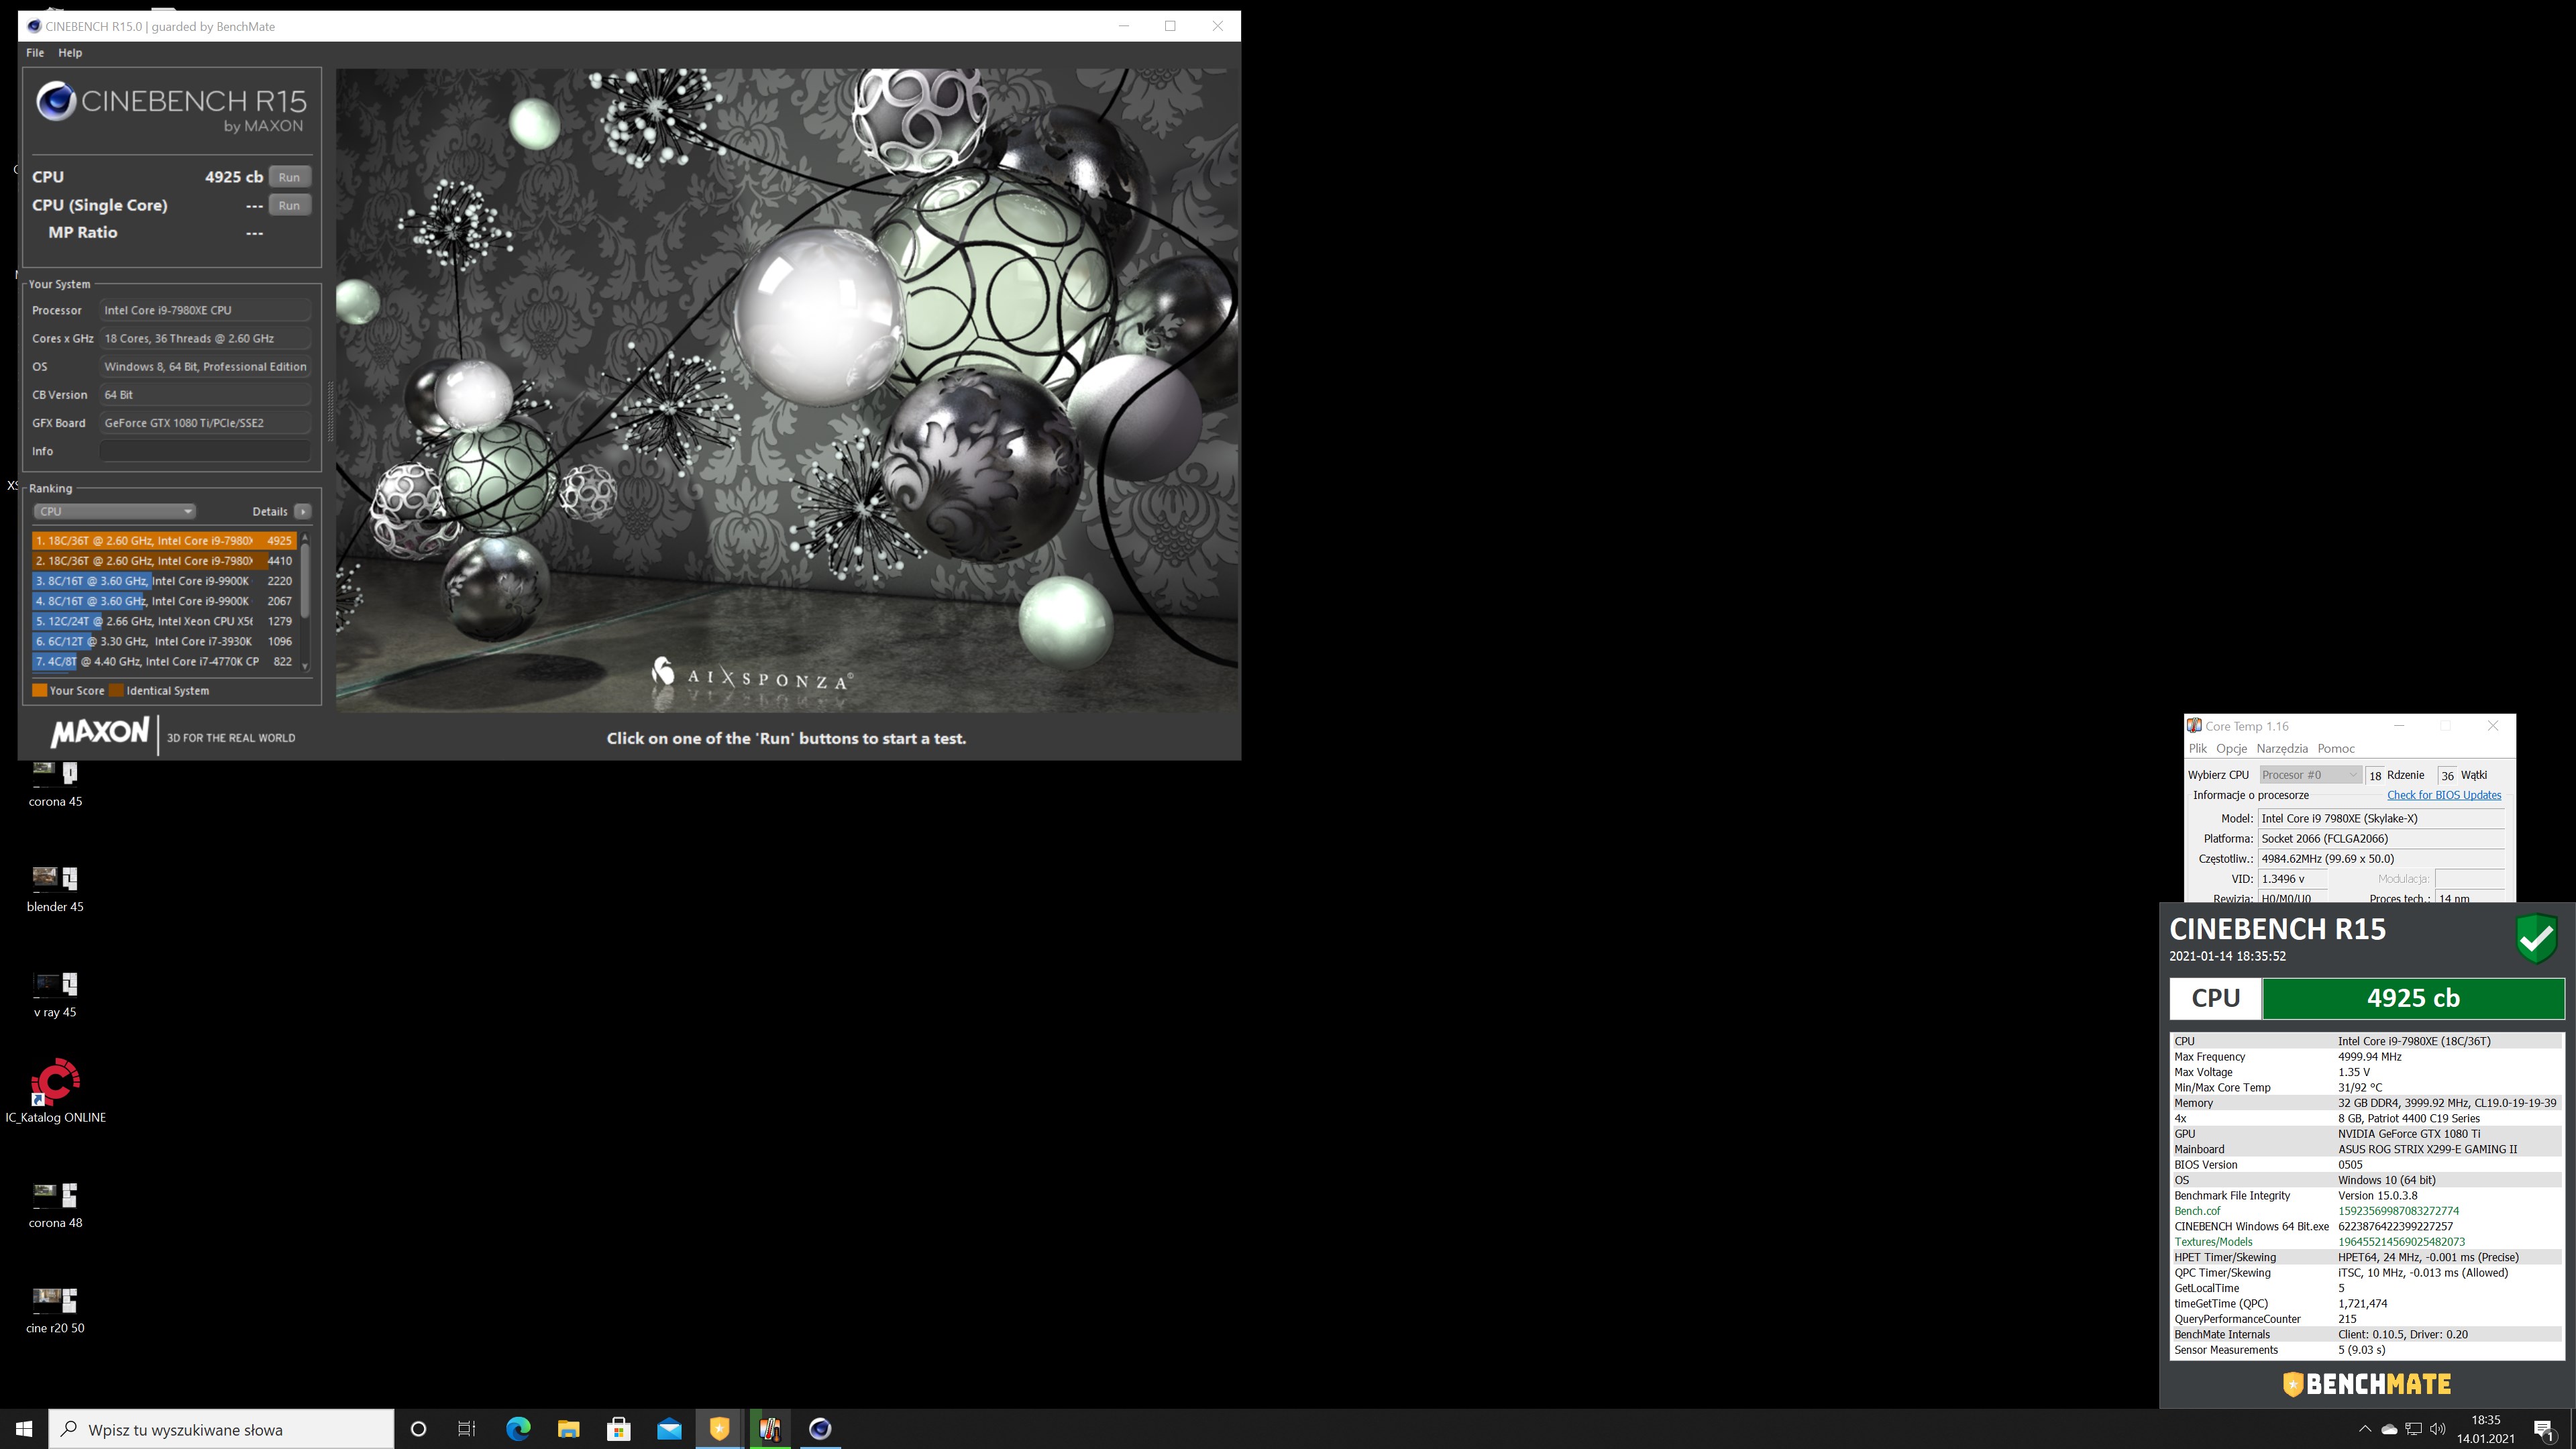Click the Bench.cof integrity entry
Viewport: 2576px width, 1449px height.
point(2367,1211)
